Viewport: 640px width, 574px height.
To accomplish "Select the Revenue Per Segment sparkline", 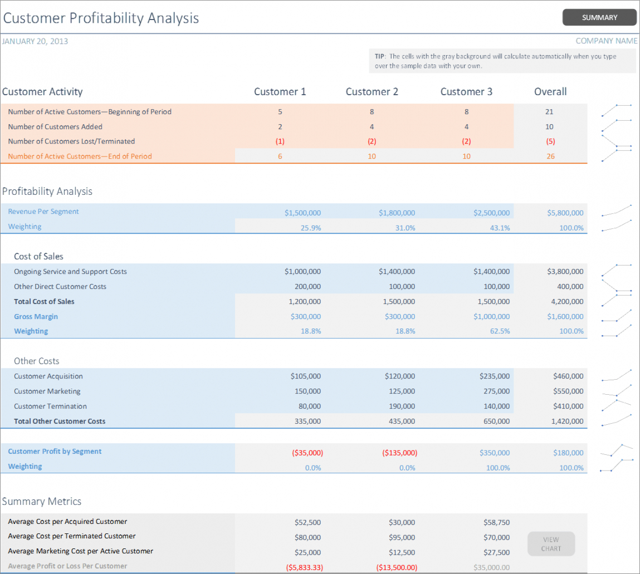I will (x=616, y=211).
